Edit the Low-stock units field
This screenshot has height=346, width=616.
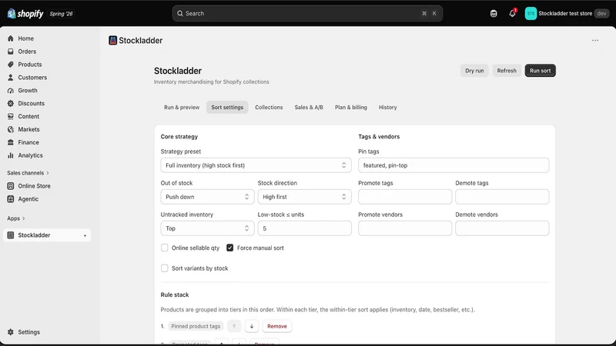[x=304, y=228]
